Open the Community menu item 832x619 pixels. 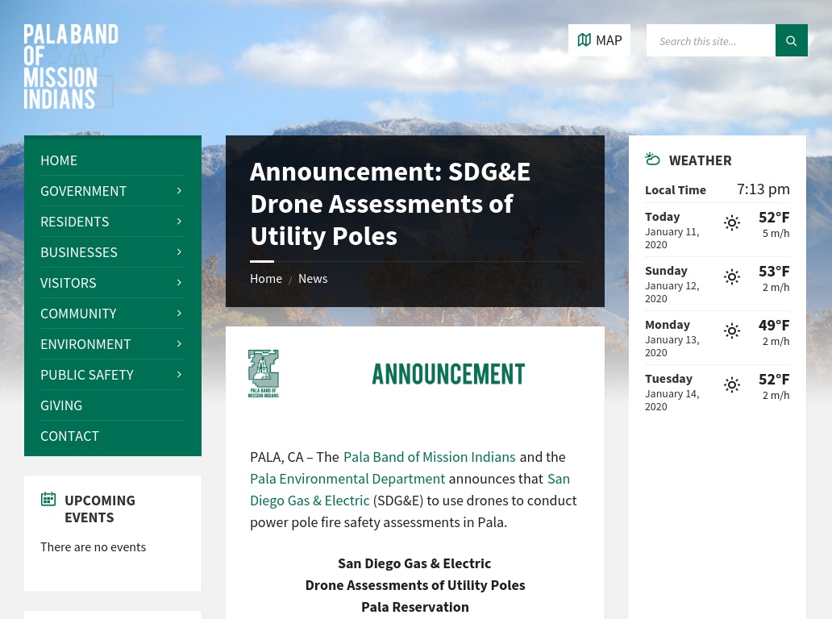pyautogui.click(x=78, y=314)
